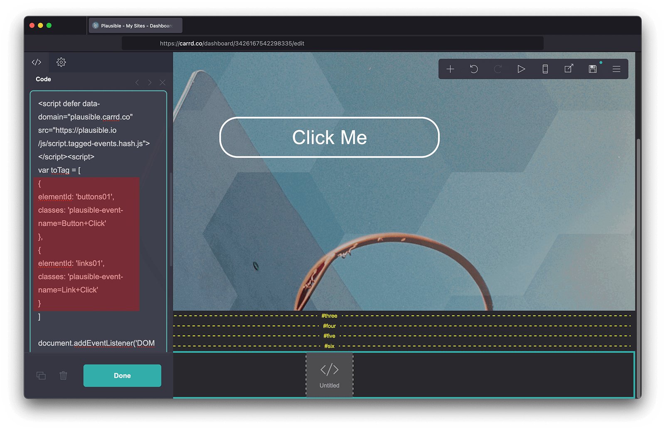665x430 pixels.
Task: Open settings with the gear icon
Action: coord(61,62)
